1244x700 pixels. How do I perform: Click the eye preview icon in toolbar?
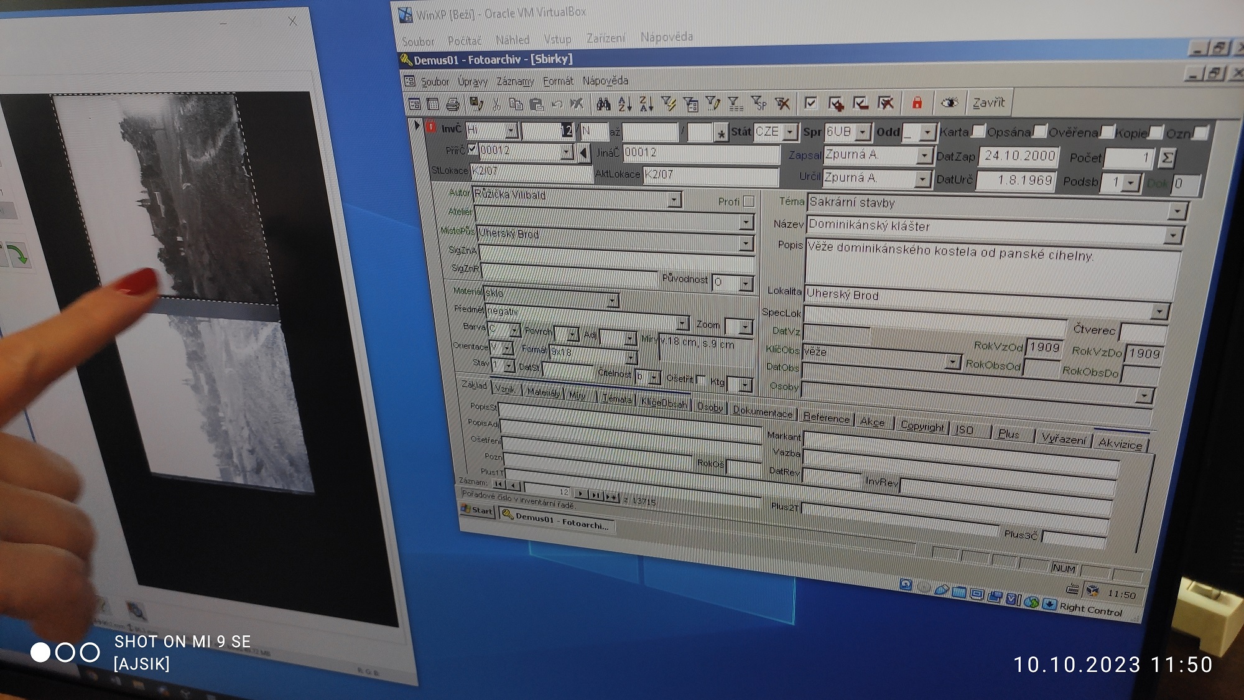tap(949, 103)
